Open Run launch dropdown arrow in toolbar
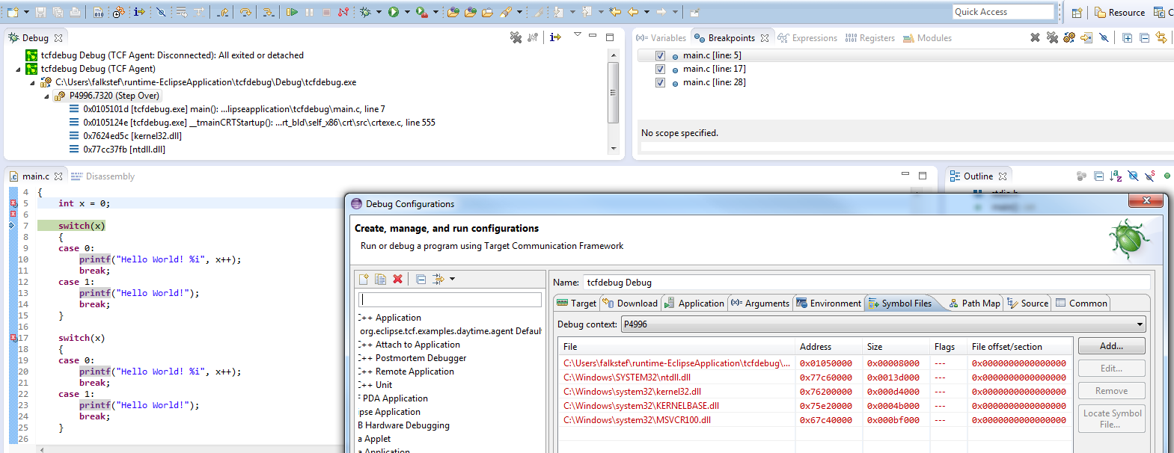Screen dimensions: 1174x453 pyautogui.click(x=407, y=12)
